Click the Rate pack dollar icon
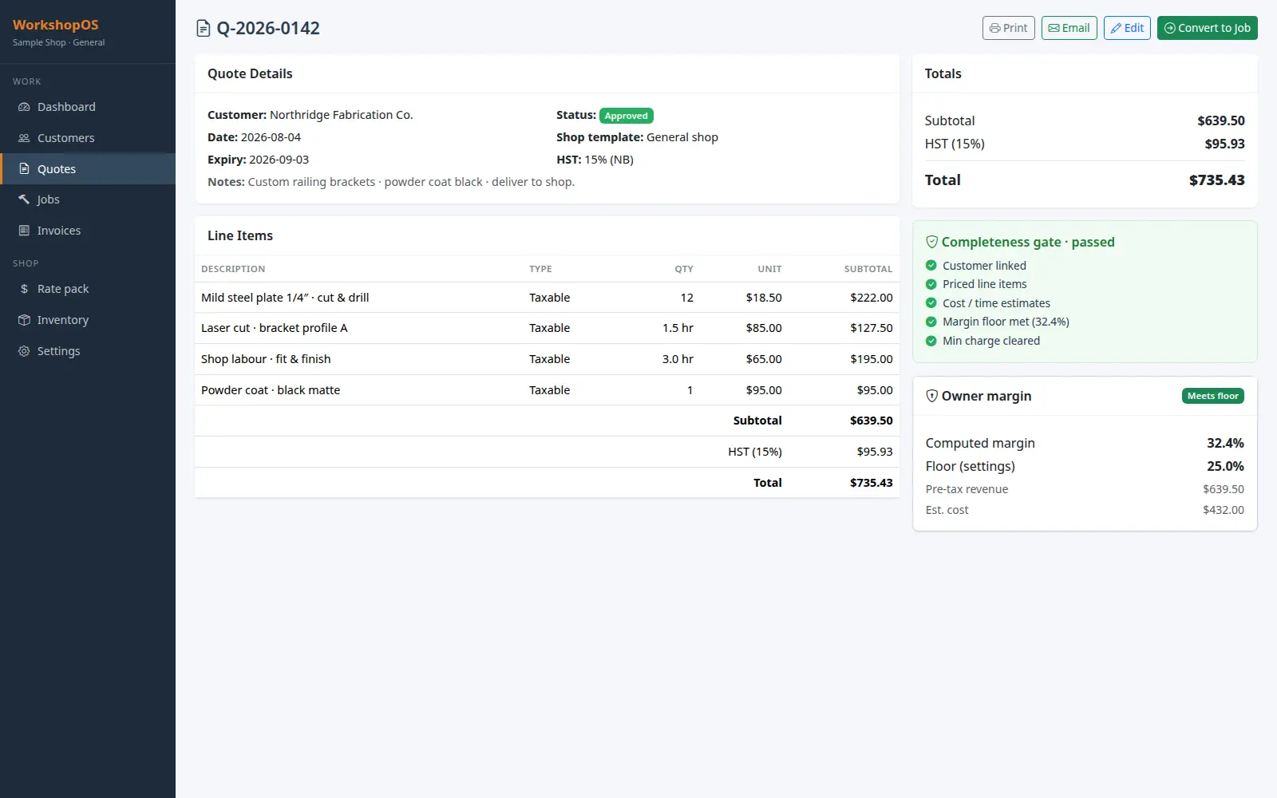This screenshot has width=1277, height=798. (24, 289)
